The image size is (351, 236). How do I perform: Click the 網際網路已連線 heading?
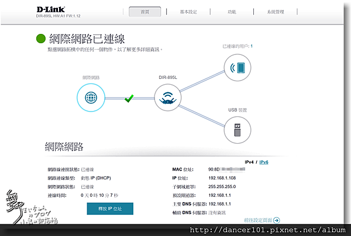(87, 39)
